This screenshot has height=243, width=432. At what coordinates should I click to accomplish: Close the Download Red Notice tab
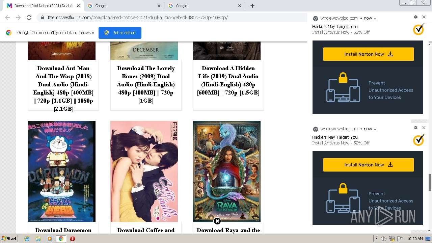point(78,6)
